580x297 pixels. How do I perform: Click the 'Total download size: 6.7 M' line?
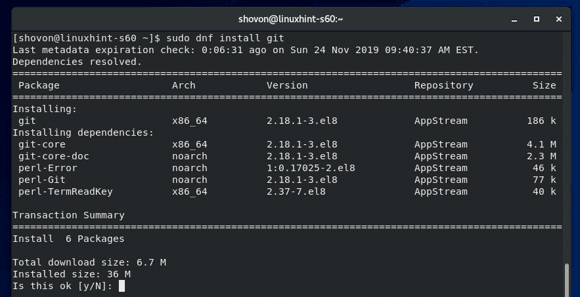point(89,263)
